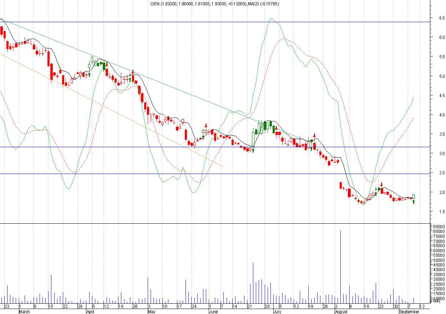The image size is (446, 314).
Task: Click the red sell arrow near April 26
Action: [x=133, y=72]
